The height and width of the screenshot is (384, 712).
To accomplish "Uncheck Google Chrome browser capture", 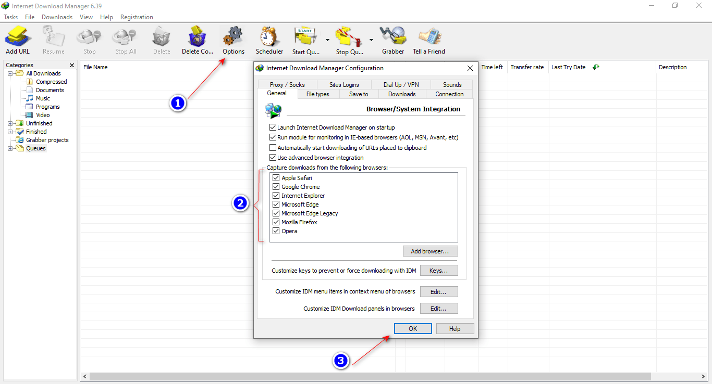I will point(276,187).
